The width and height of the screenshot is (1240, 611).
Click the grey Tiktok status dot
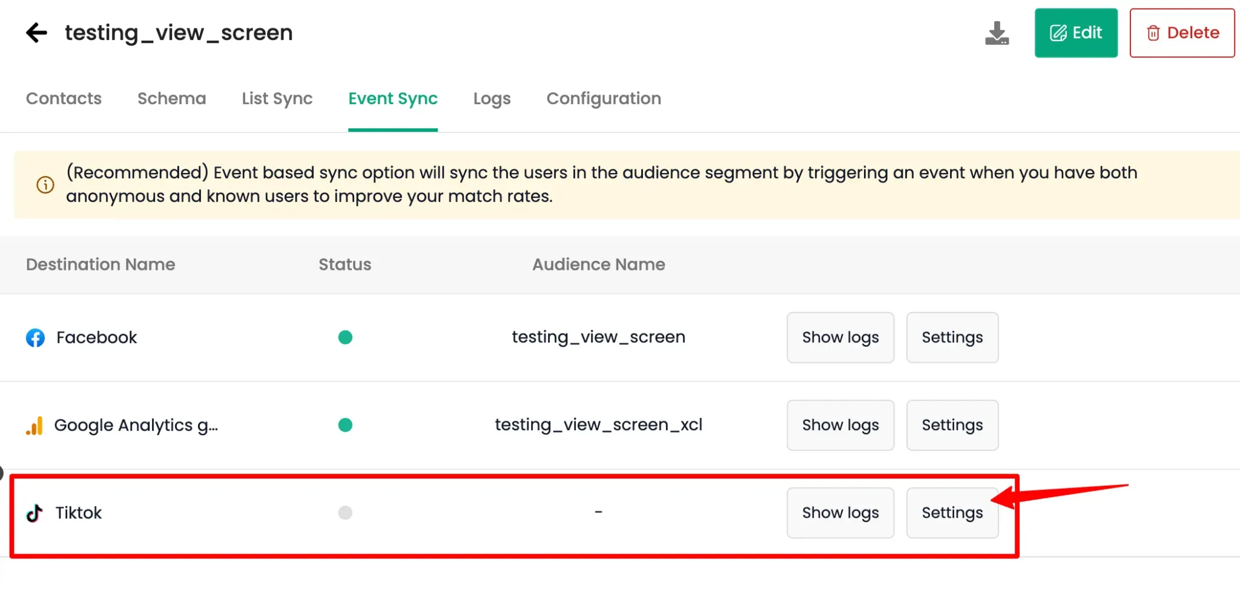click(345, 512)
